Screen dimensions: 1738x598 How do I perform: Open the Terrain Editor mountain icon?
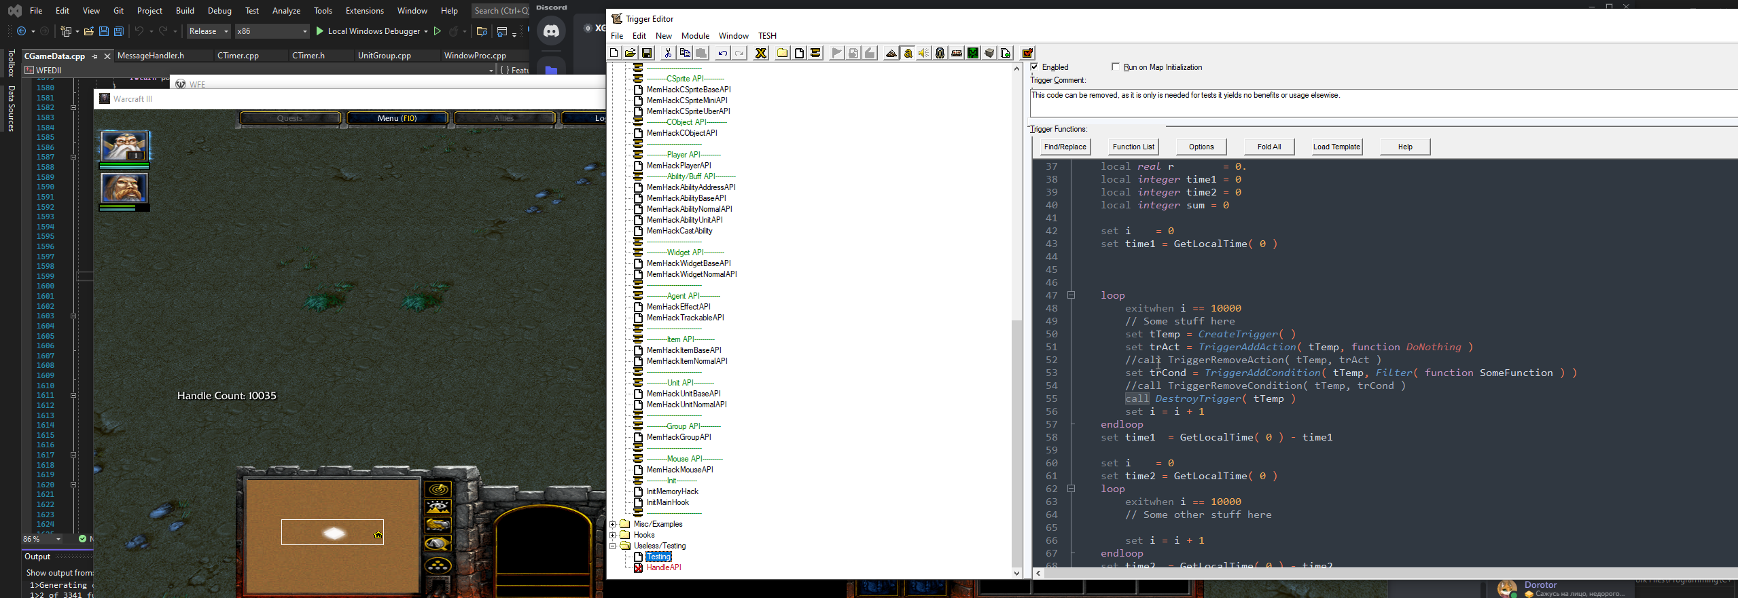click(x=891, y=53)
